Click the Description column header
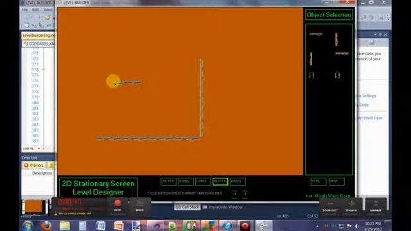The image size is (411, 231). [x=42, y=173]
